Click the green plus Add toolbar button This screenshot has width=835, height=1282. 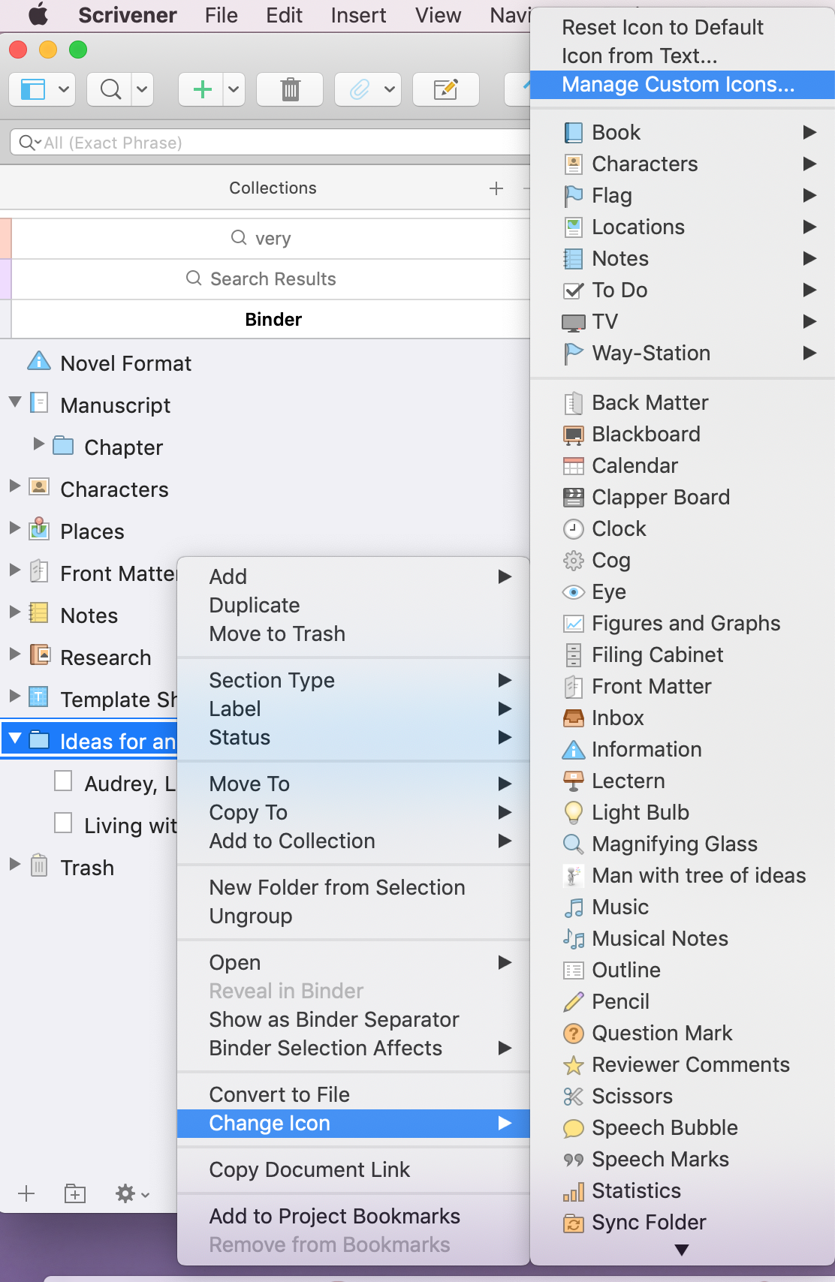click(202, 90)
